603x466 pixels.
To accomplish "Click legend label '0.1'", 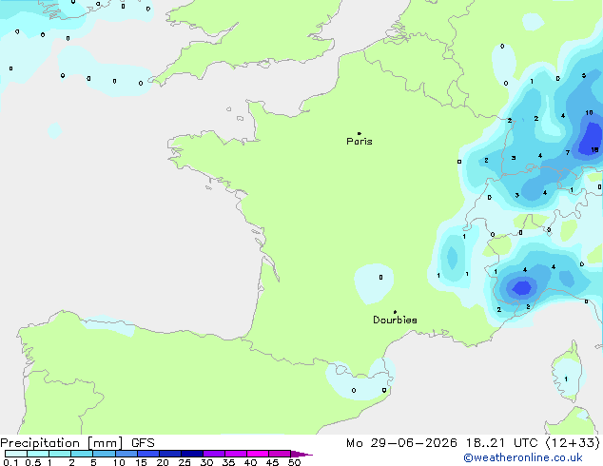I will [10, 462].
